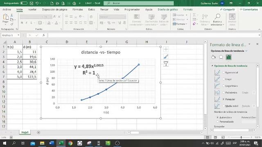Switch to the Fórmulas tab
262x147 pixels.
pos(78,9)
